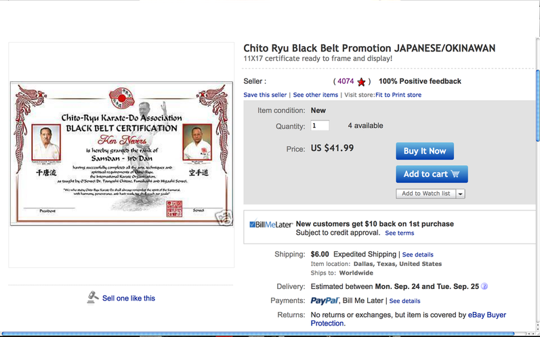Expand the Add to Watch list dropdown arrow
This screenshot has height=337, width=540.
[x=461, y=194]
